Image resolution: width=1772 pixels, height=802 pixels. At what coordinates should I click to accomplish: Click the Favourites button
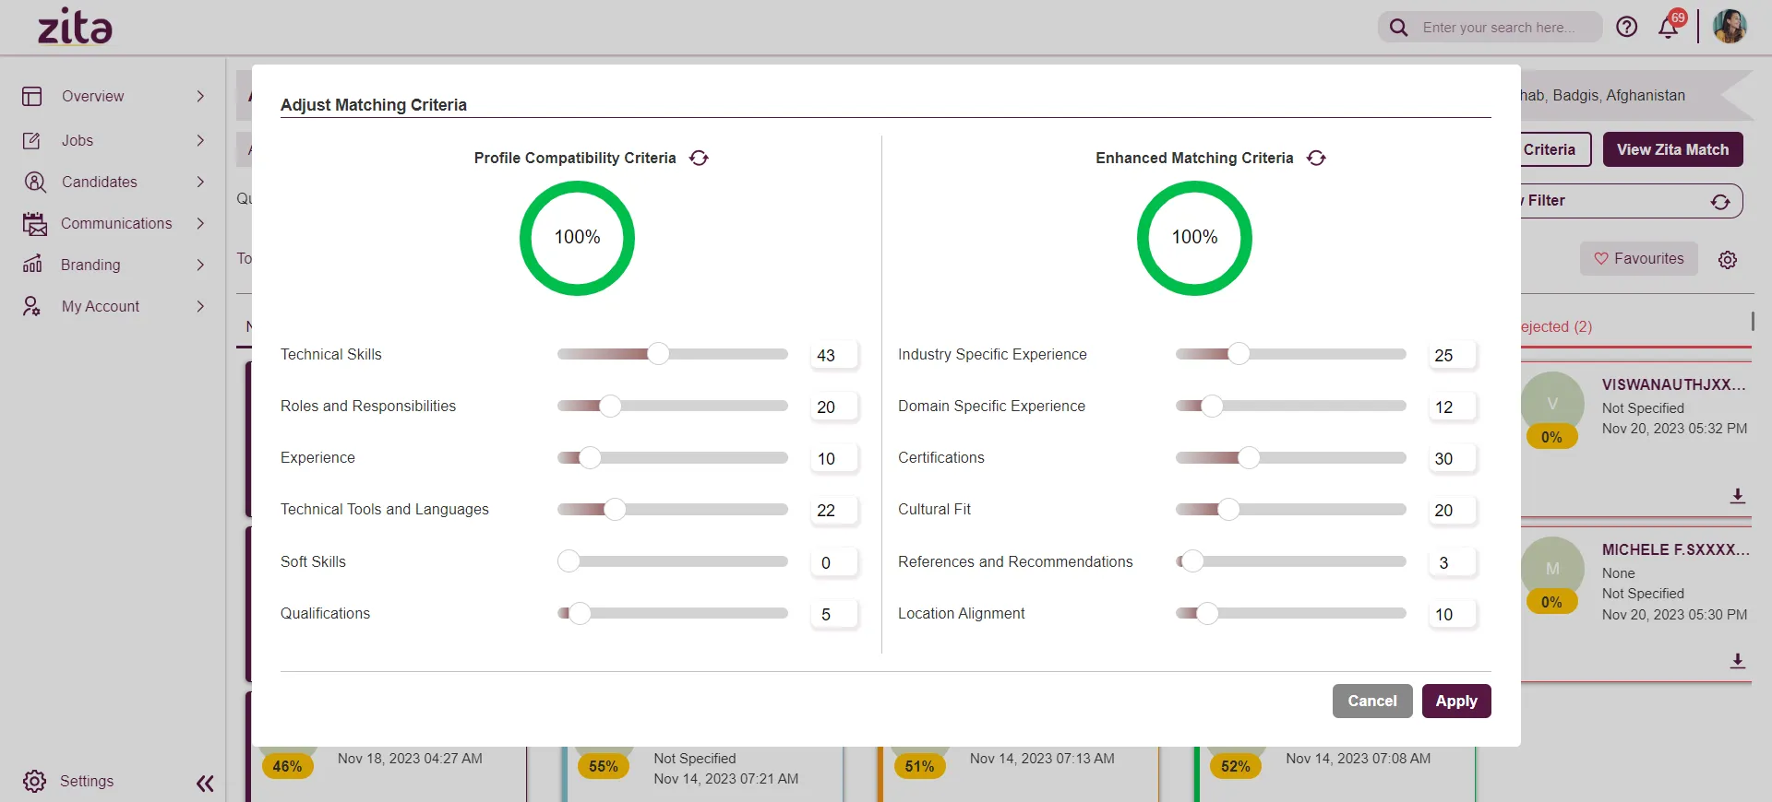coord(1639,259)
